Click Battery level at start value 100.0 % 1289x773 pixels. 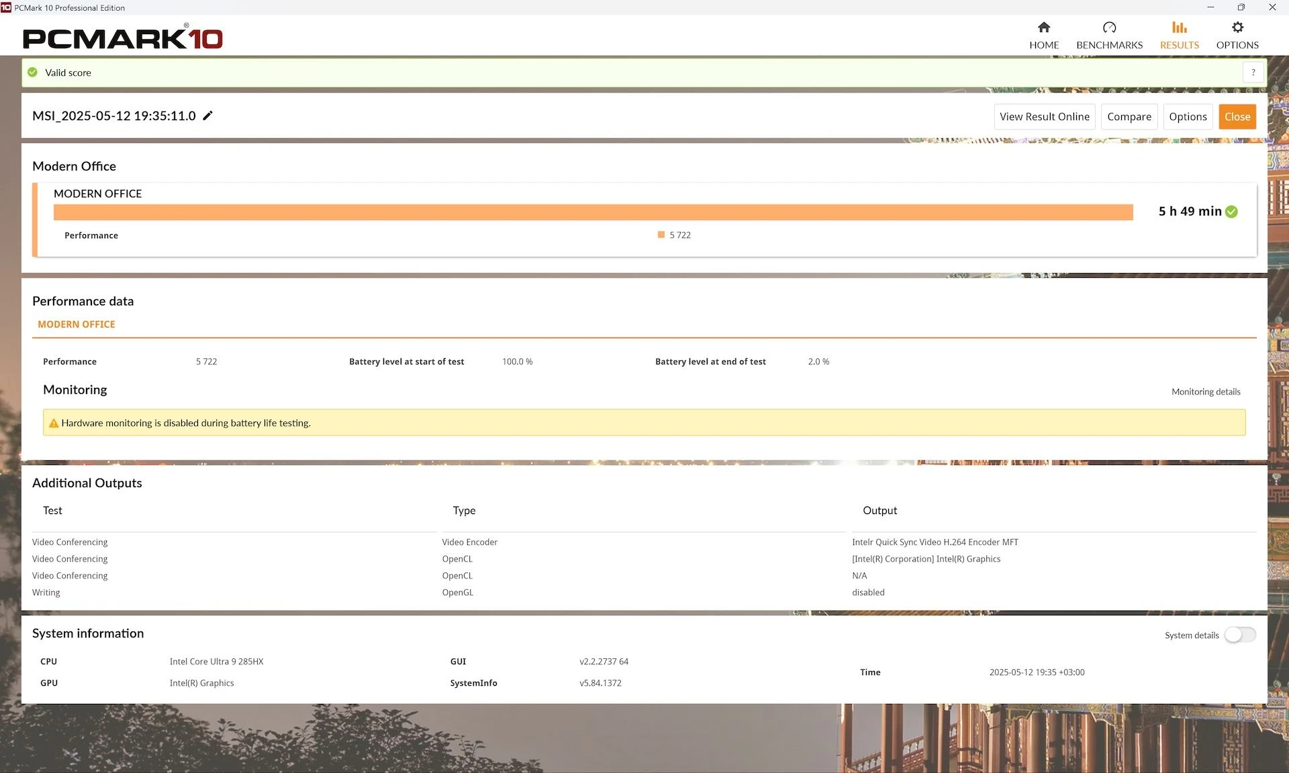[x=518, y=362]
